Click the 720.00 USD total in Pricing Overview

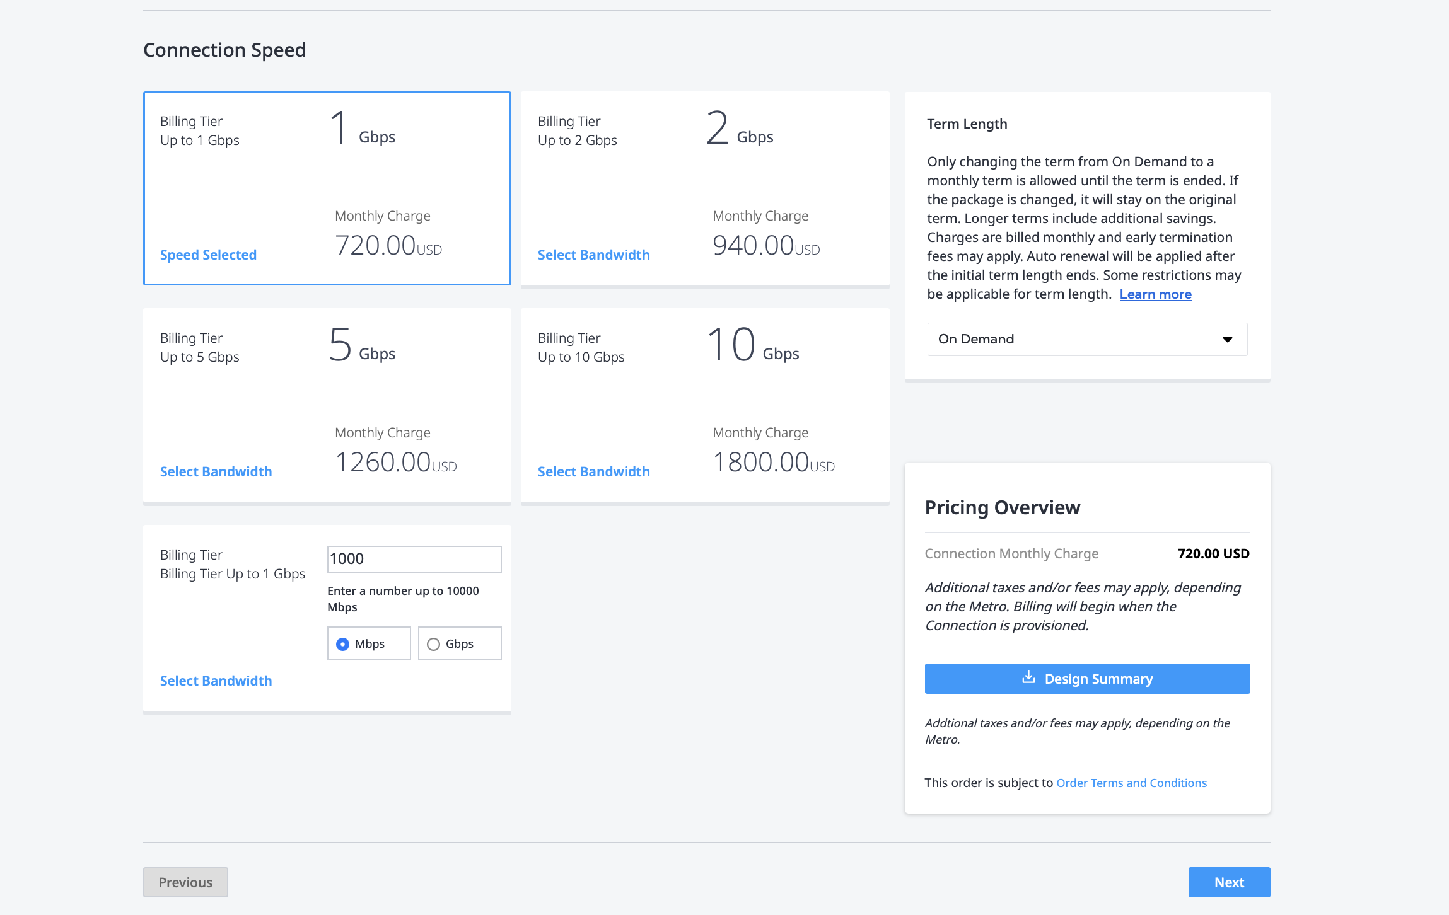(1213, 553)
